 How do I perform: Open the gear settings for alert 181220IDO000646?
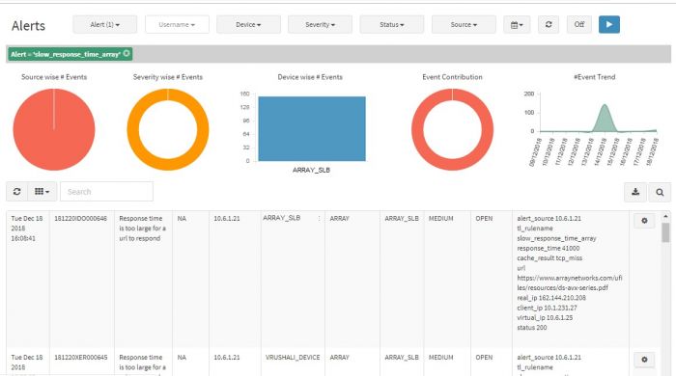click(644, 221)
